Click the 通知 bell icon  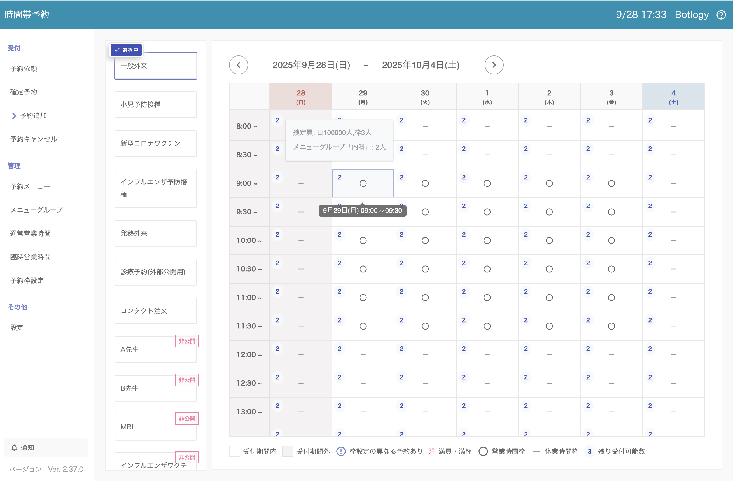pyautogui.click(x=14, y=447)
